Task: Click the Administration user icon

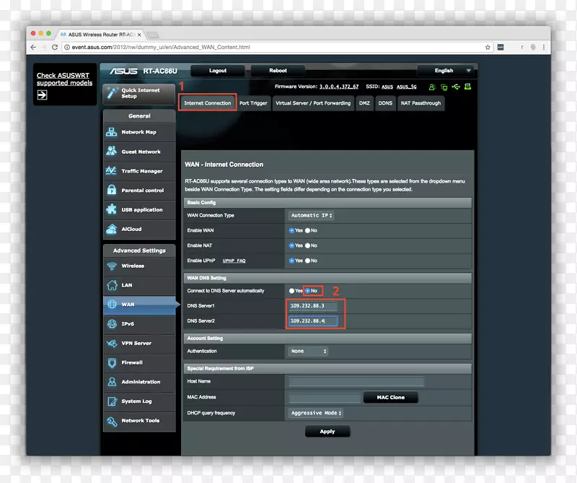Action: pyautogui.click(x=112, y=382)
